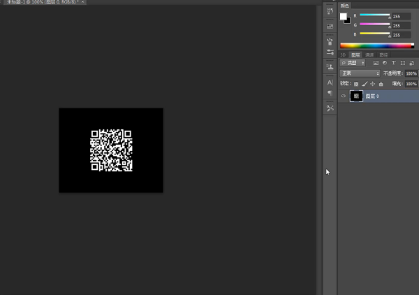Filter layers by adjustment layer icon

point(385,63)
